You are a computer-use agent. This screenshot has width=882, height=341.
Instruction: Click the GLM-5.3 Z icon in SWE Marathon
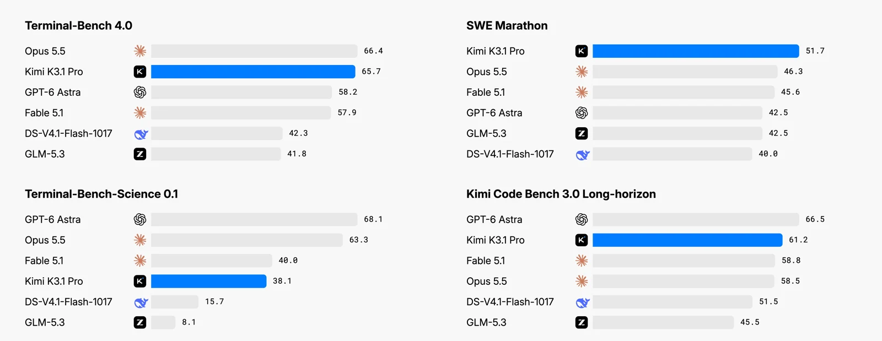pos(582,133)
